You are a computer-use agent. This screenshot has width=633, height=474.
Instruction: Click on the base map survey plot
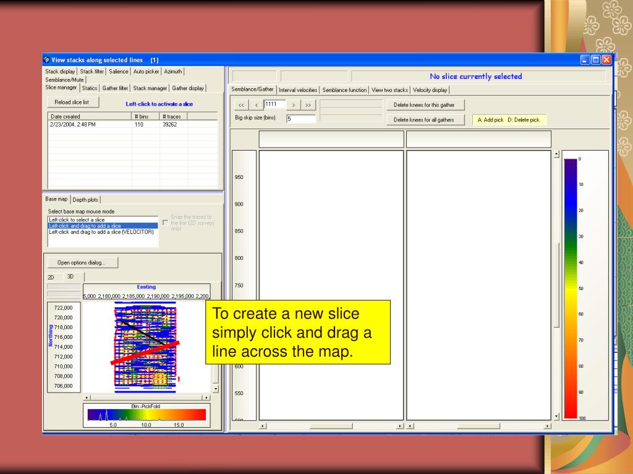coord(146,347)
